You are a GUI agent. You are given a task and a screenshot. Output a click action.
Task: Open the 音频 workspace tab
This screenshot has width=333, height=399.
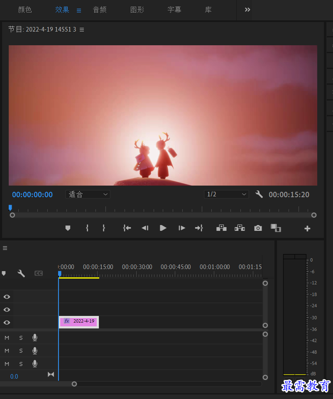point(100,10)
